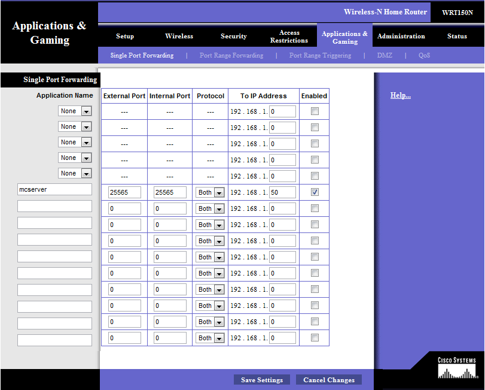Tick Enabled for the third None row

click(315, 143)
